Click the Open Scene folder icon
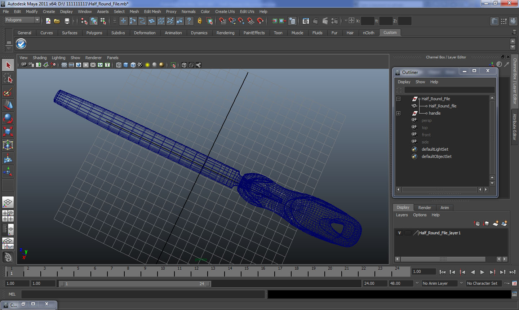The image size is (519, 310). pos(57,21)
